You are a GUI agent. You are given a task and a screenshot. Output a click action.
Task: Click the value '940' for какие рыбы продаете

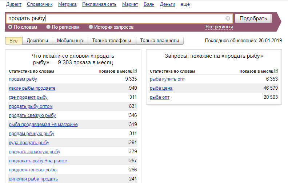(x=133, y=88)
